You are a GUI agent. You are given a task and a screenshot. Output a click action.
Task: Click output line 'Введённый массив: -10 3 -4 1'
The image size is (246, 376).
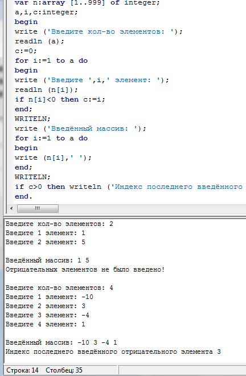coord(61,342)
